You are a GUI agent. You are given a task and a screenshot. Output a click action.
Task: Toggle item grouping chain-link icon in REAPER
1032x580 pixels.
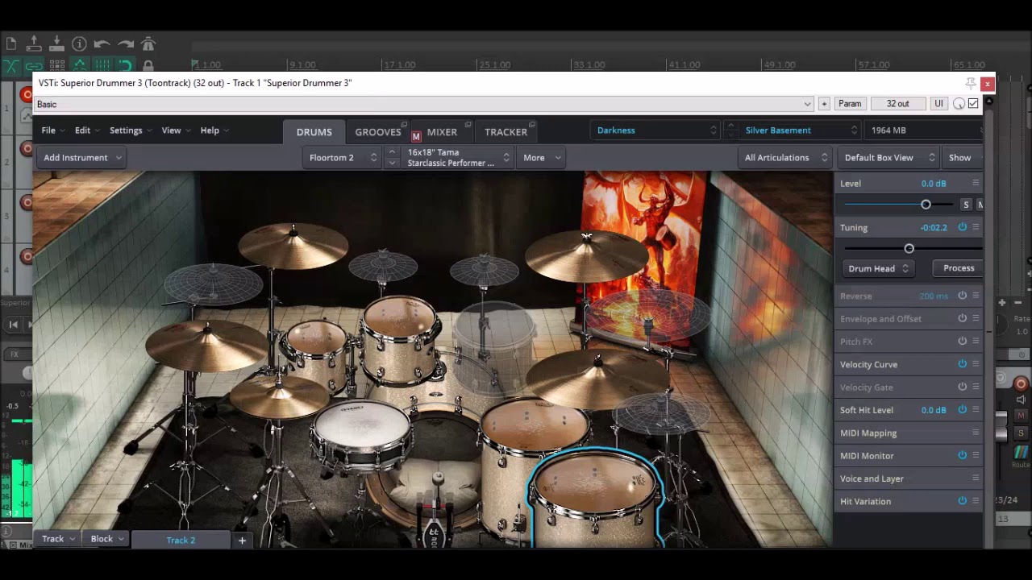point(34,65)
